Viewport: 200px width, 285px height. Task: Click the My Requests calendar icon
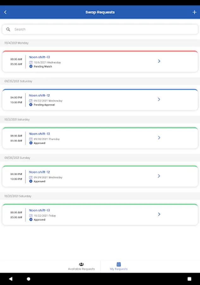click(119, 264)
